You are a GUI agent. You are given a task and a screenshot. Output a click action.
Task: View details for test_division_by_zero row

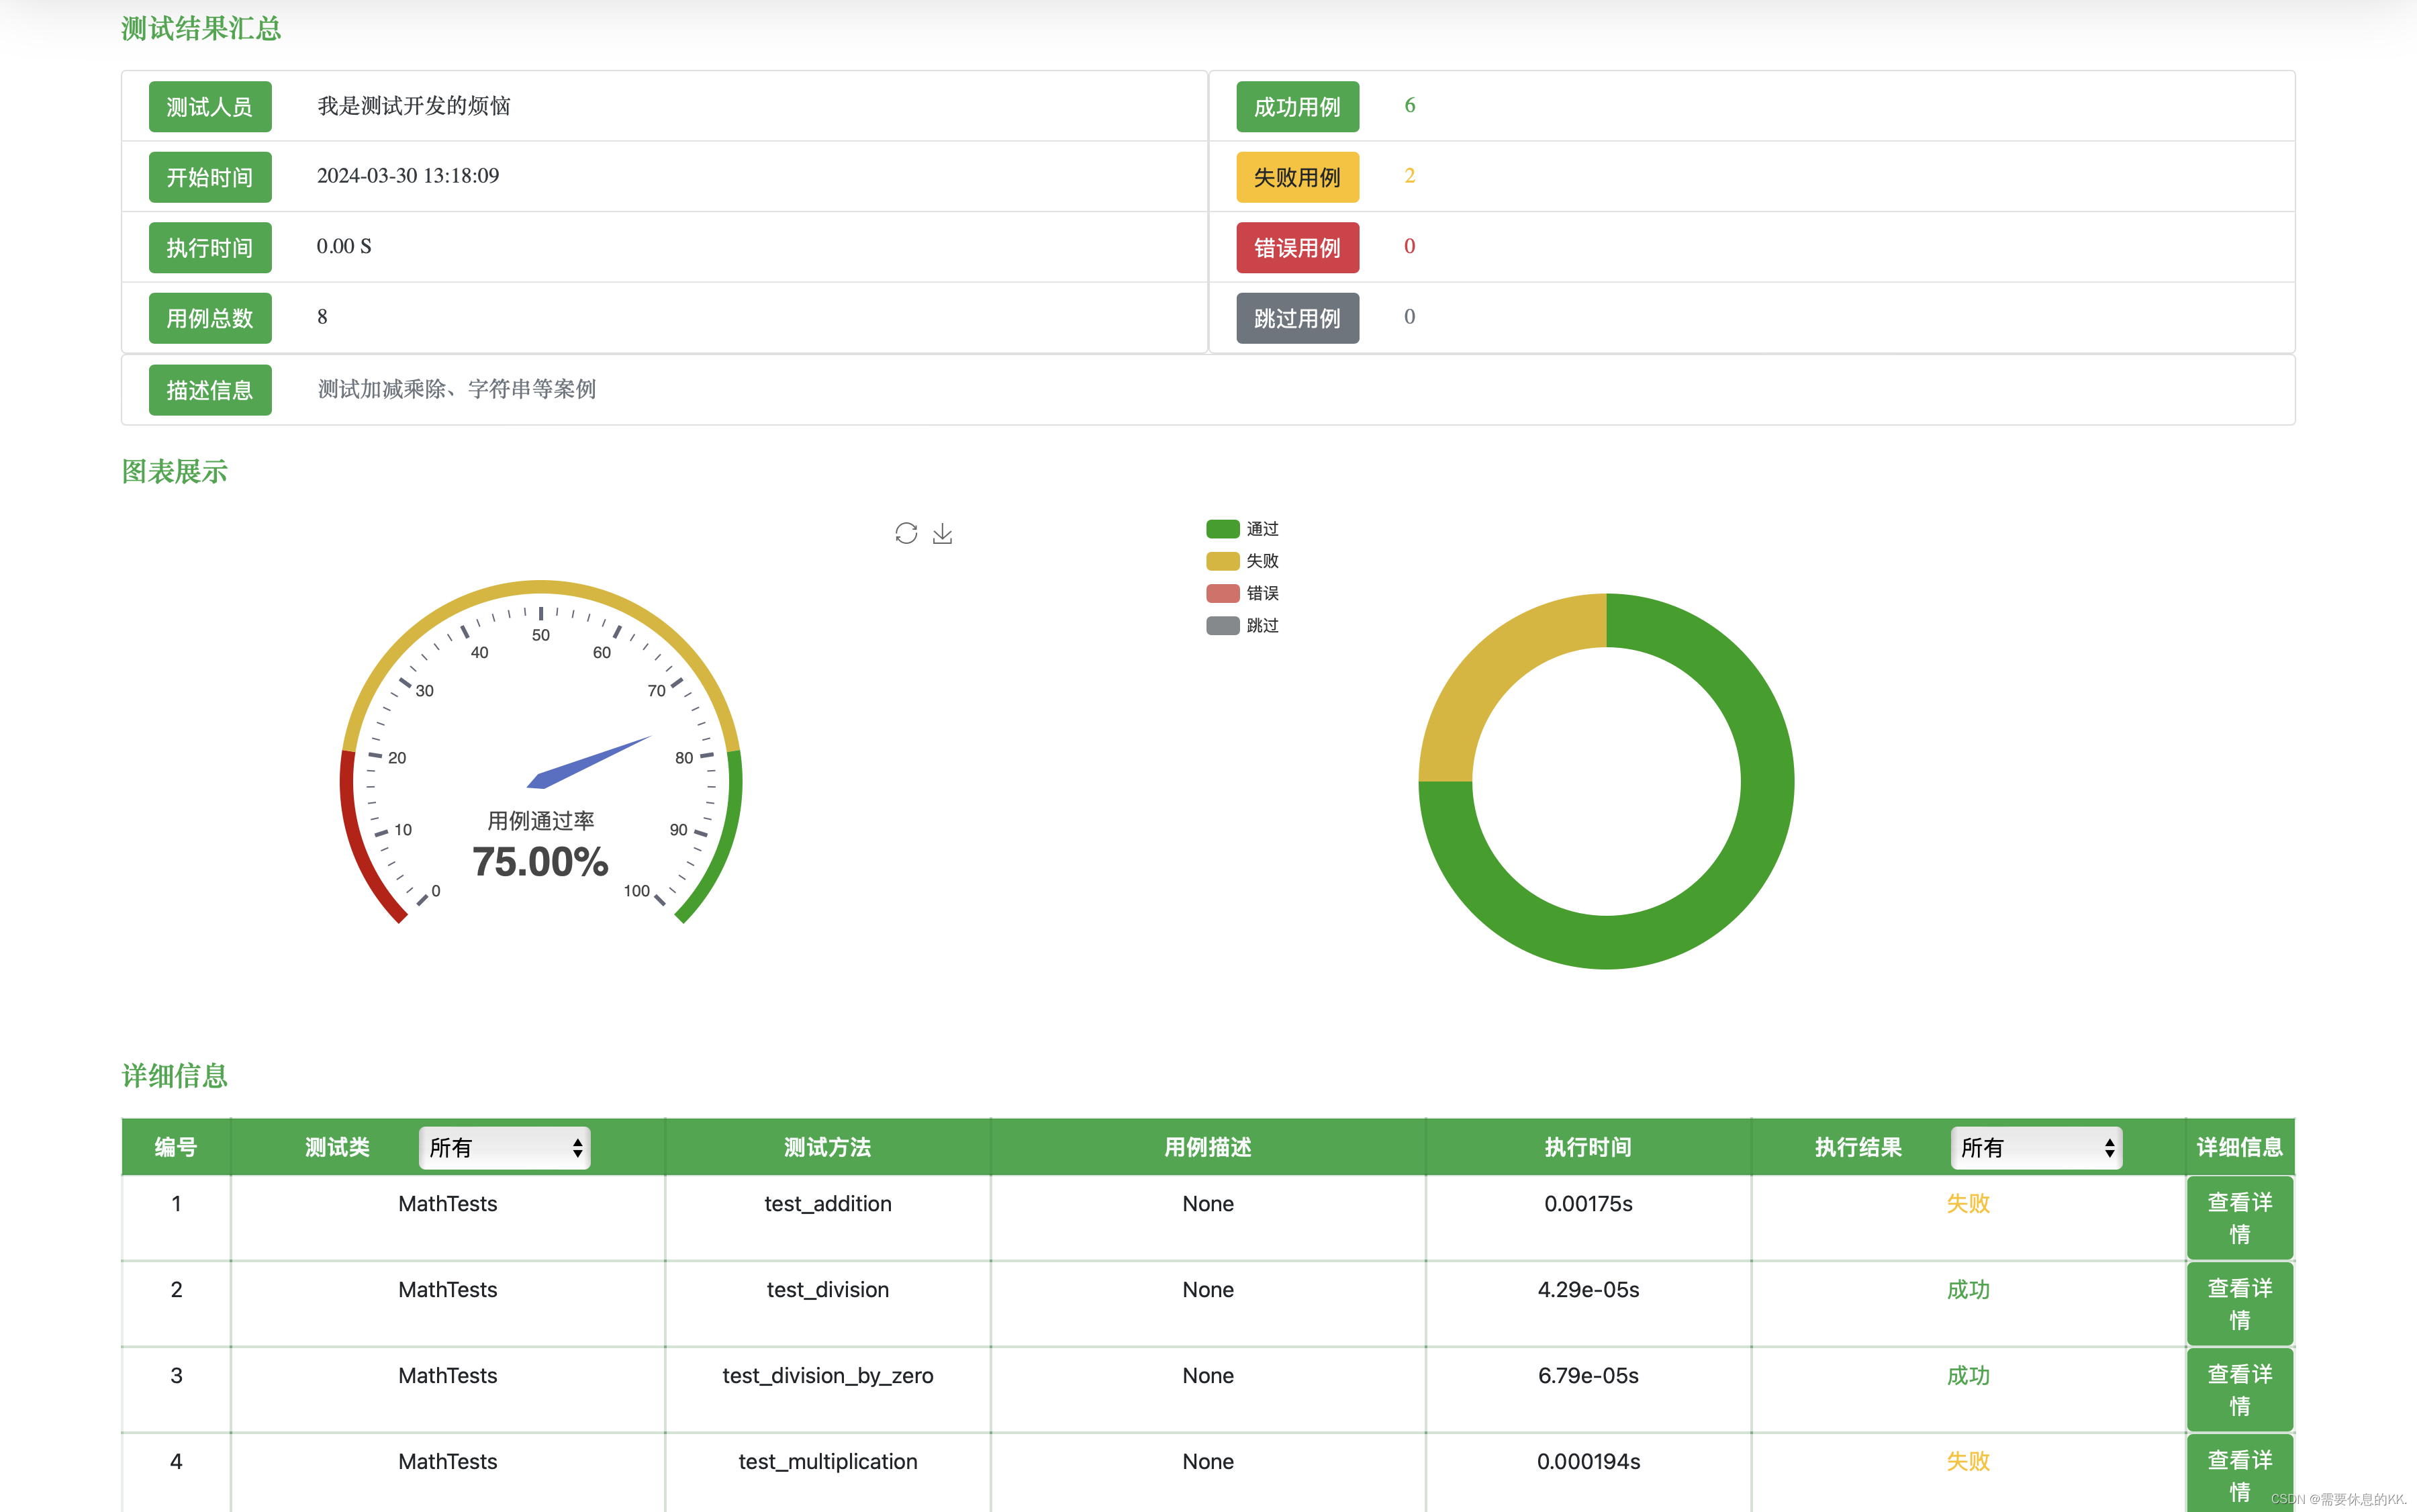coord(2239,1390)
